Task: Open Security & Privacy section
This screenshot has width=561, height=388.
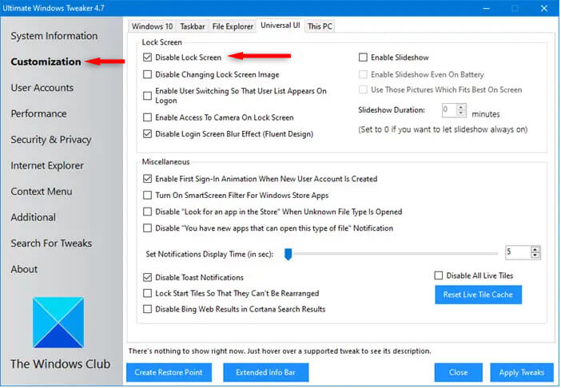Action: click(x=51, y=140)
